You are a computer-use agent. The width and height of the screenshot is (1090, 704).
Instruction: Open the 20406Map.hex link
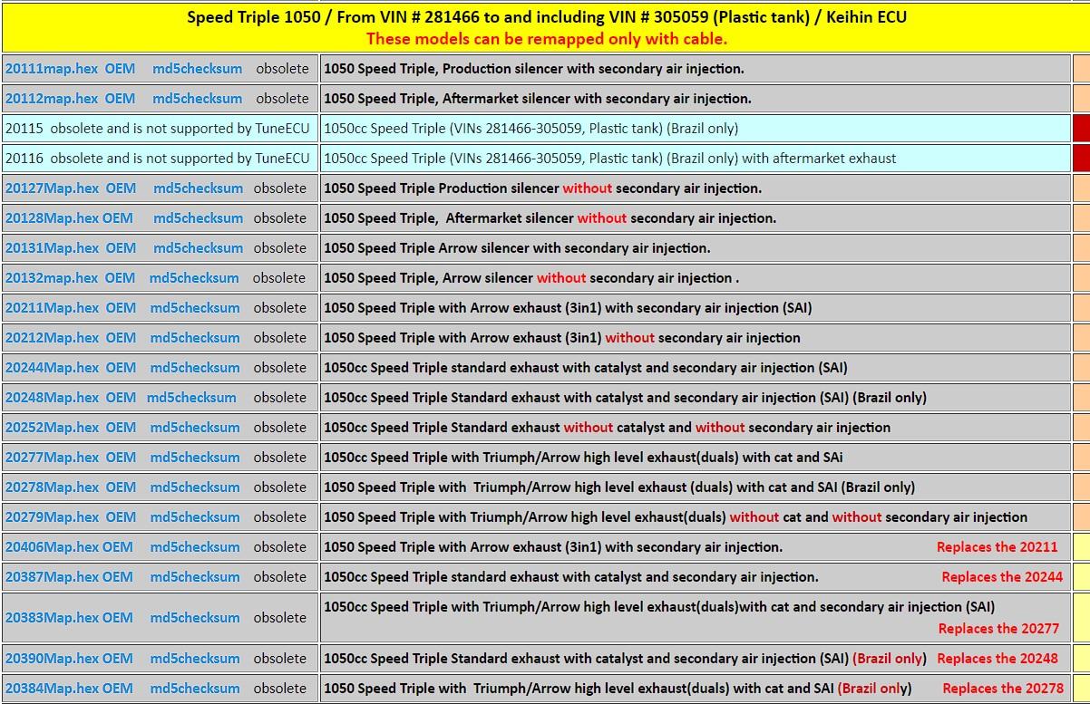[52, 546]
